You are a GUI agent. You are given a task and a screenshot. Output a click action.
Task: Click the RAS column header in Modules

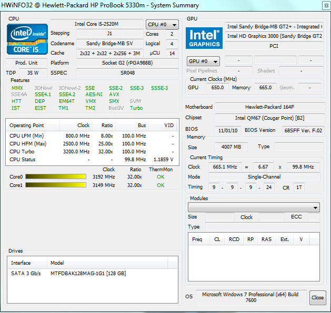(x=266, y=239)
